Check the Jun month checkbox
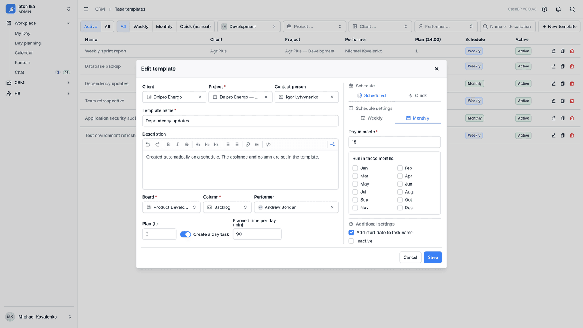Viewport: 583px width, 328px height. tap(400, 184)
